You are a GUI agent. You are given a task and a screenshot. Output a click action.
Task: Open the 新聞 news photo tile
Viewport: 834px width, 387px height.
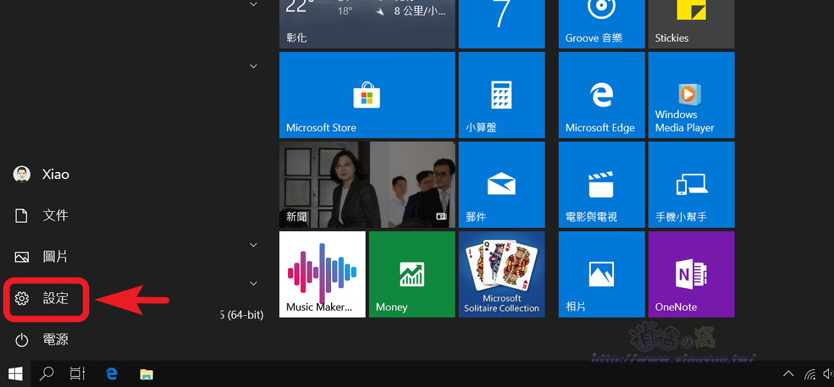[367, 185]
